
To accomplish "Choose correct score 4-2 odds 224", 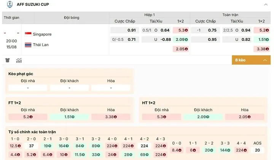I will click(x=144, y=146).
